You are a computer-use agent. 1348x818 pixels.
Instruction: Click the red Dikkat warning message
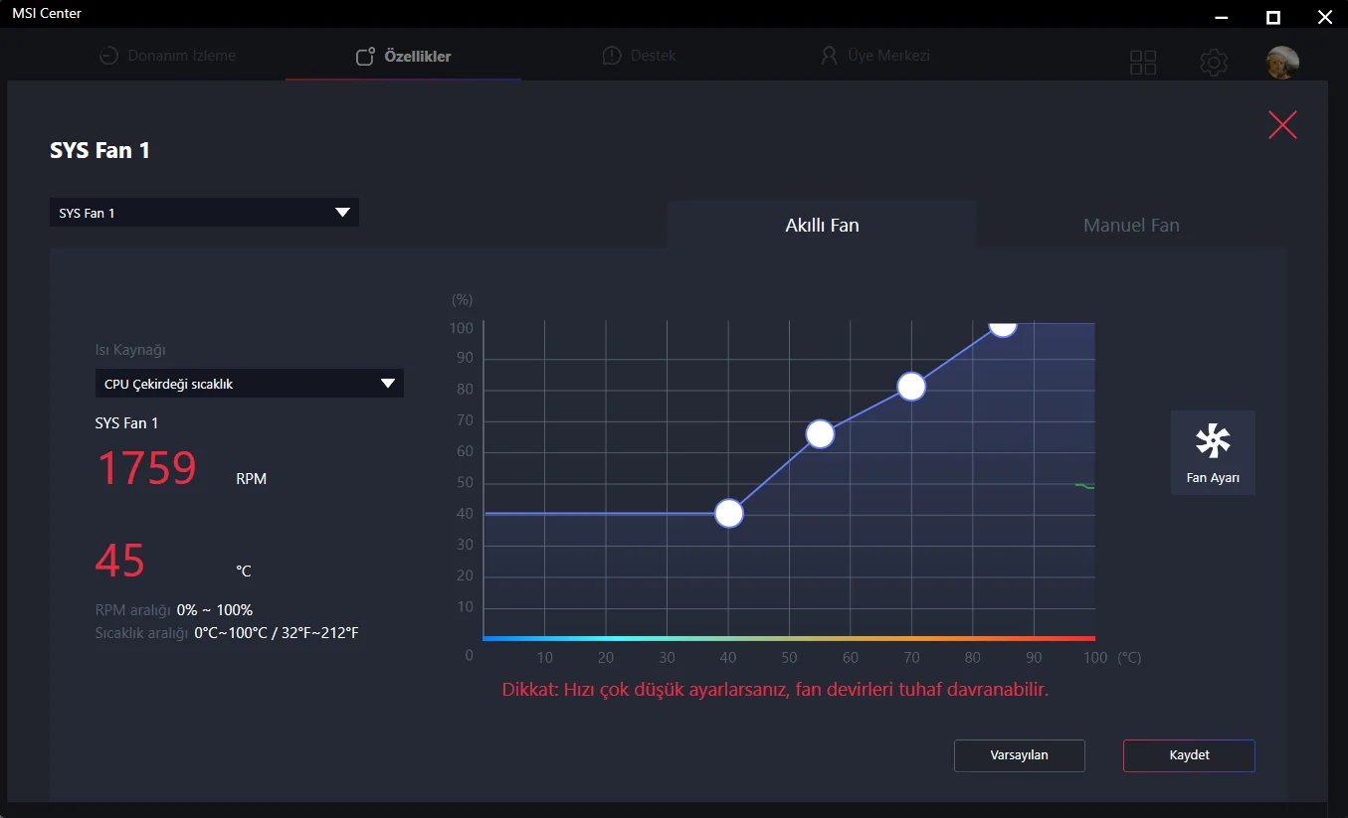click(776, 689)
